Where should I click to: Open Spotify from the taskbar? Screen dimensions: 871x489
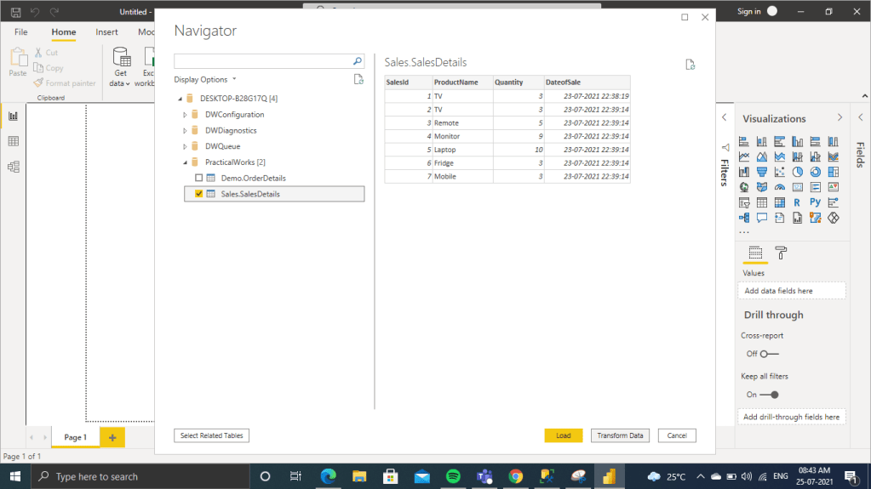click(x=453, y=476)
